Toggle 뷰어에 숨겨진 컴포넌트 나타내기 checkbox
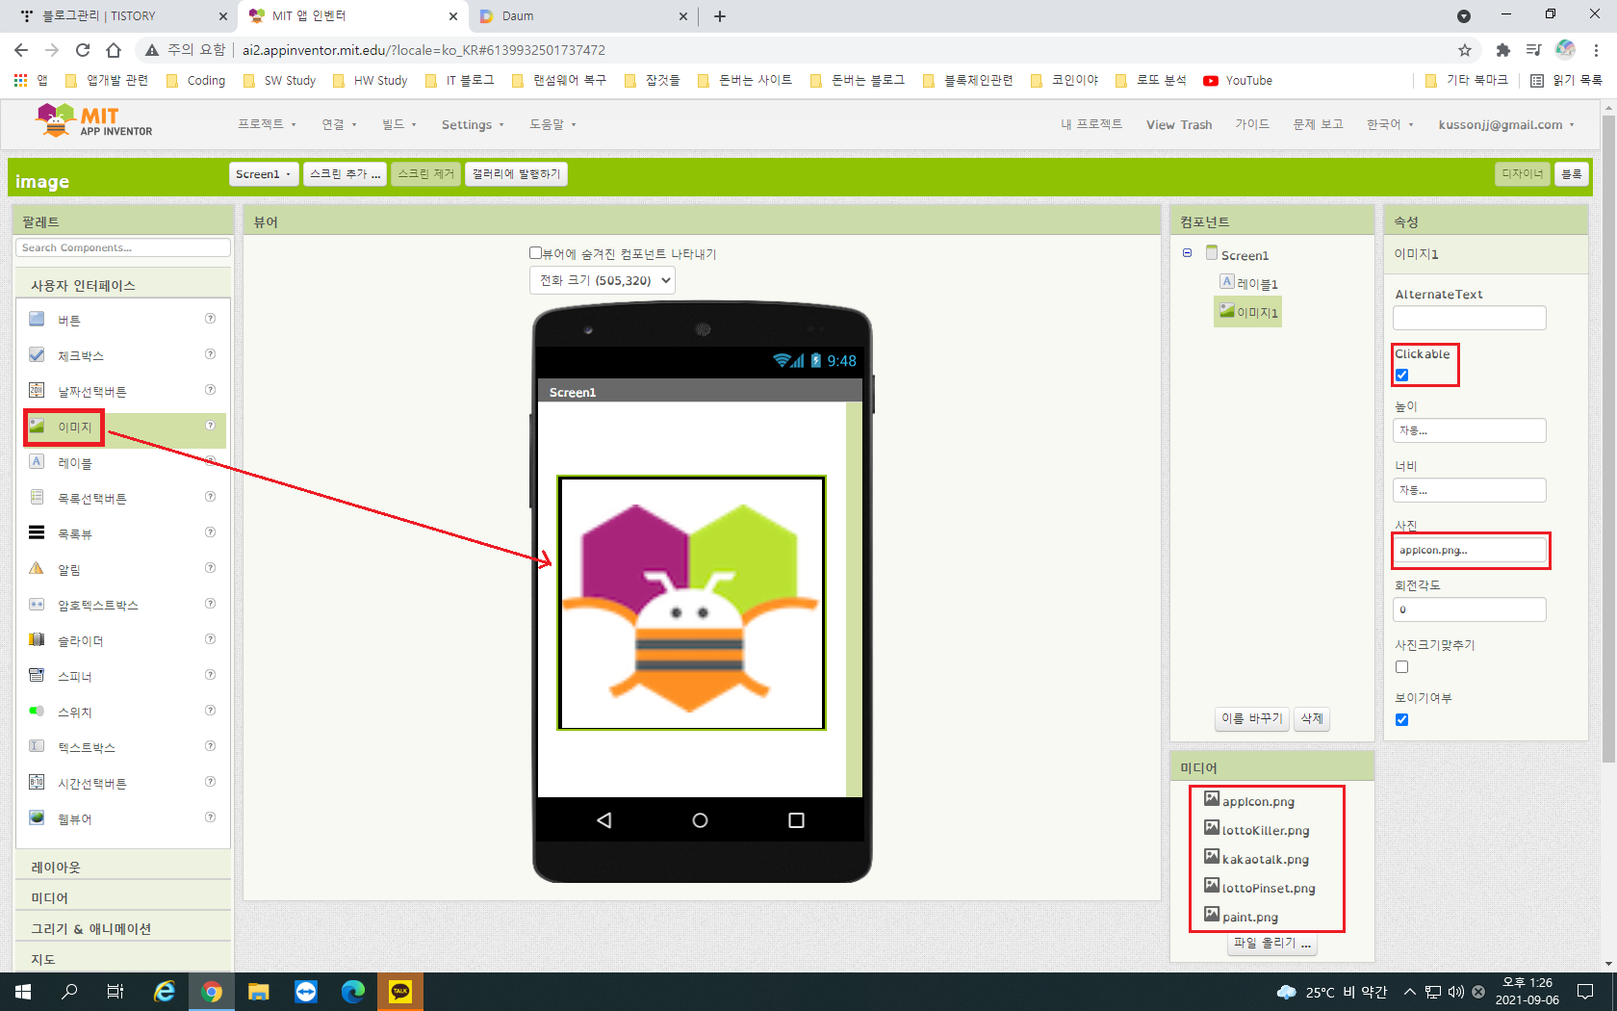This screenshot has height=1011, width=1617. click(x=535, y=253)
